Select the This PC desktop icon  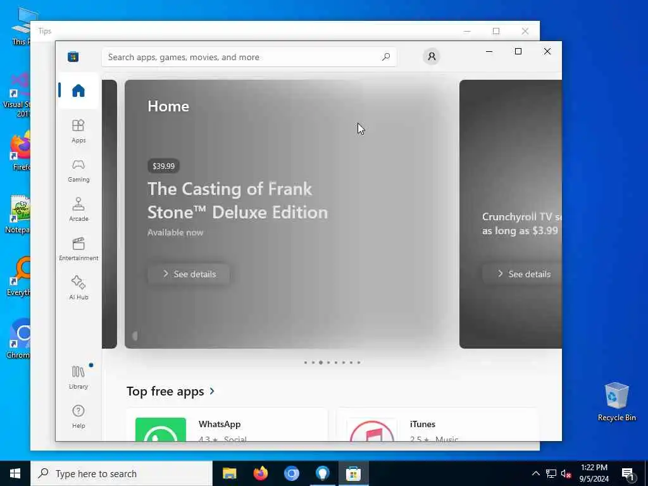(x=22, y=25)
